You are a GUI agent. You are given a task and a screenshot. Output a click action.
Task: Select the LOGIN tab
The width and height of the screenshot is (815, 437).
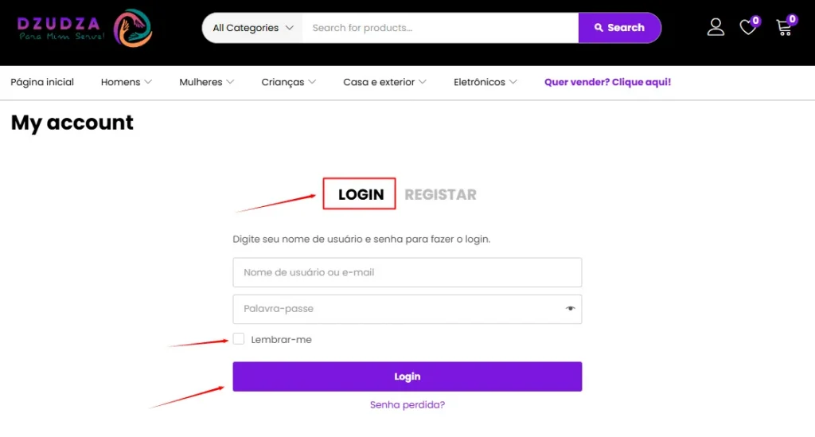coord(361,194)
